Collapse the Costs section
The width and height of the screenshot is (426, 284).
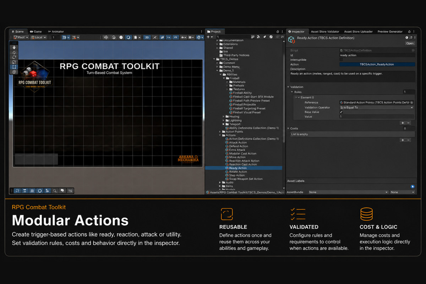(x=288, y=129)
